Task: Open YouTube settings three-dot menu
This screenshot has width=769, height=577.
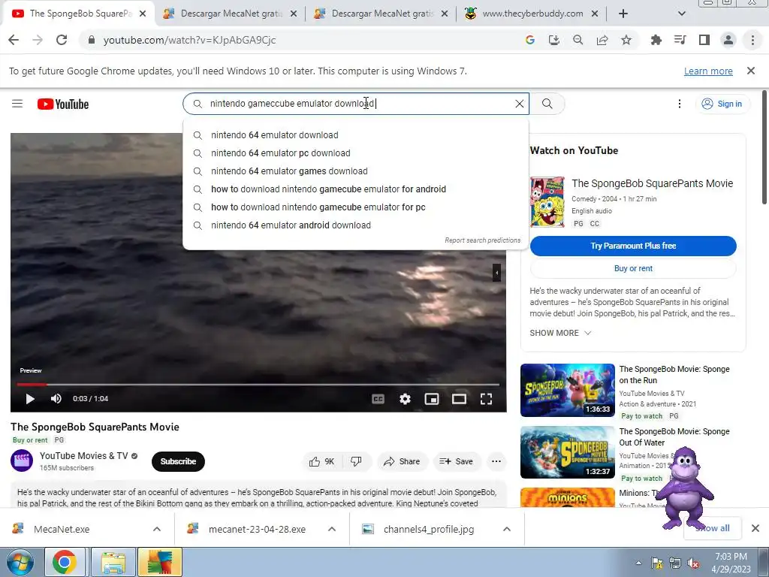Action: (679, 104)
